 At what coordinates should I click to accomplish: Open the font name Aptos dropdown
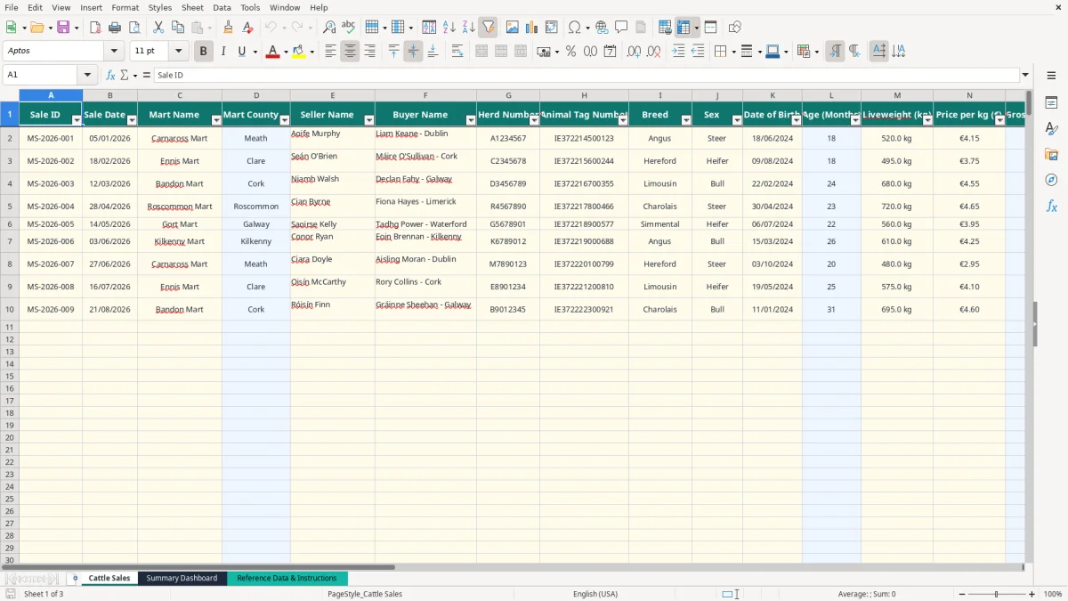coord(114,52)
